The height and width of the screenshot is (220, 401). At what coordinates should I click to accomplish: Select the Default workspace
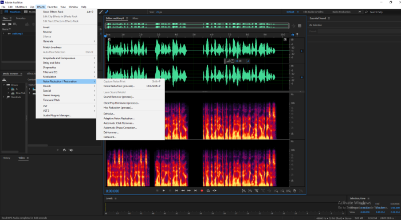[290, 12]
